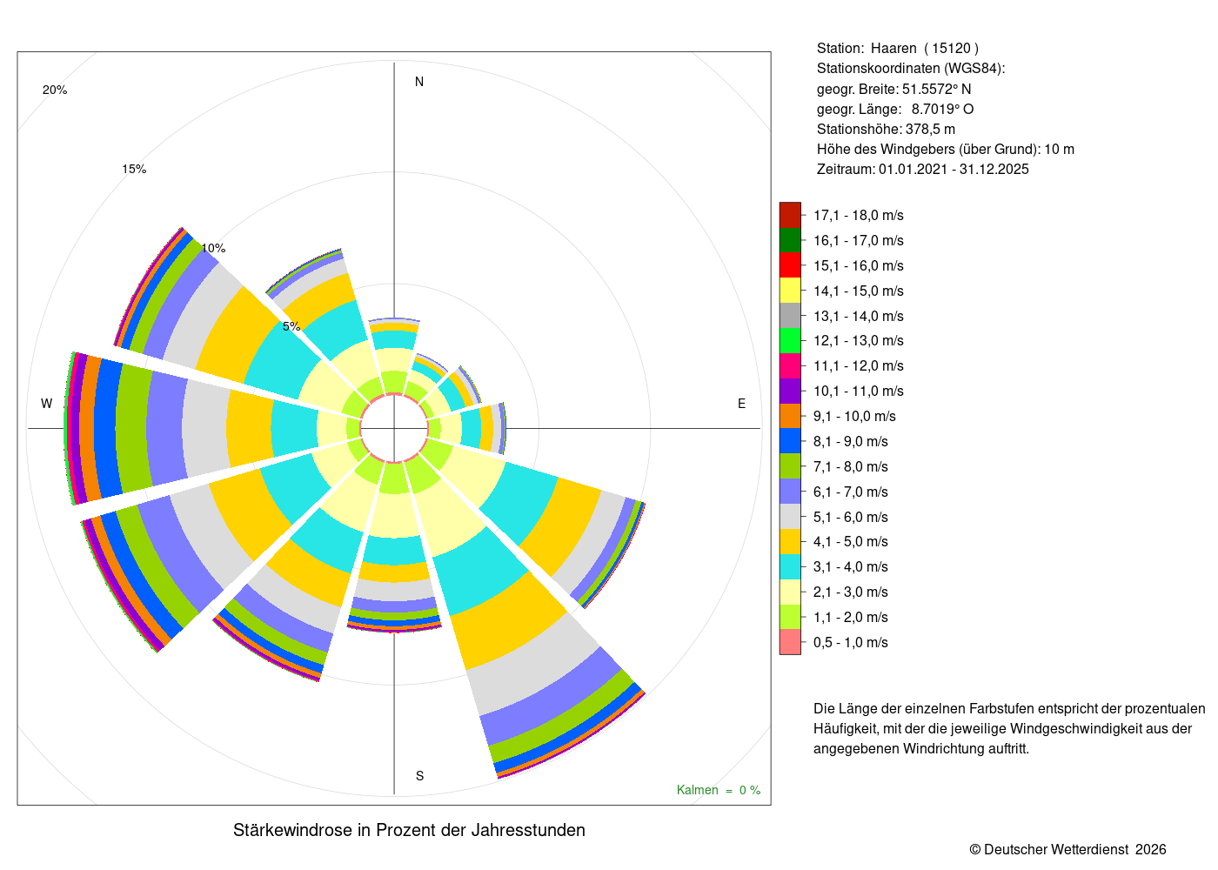Select the speed label '8,1 - 9,0 m/s'
The width and height of the screenshot is (1218, 870).
click(x=851, y=442)
